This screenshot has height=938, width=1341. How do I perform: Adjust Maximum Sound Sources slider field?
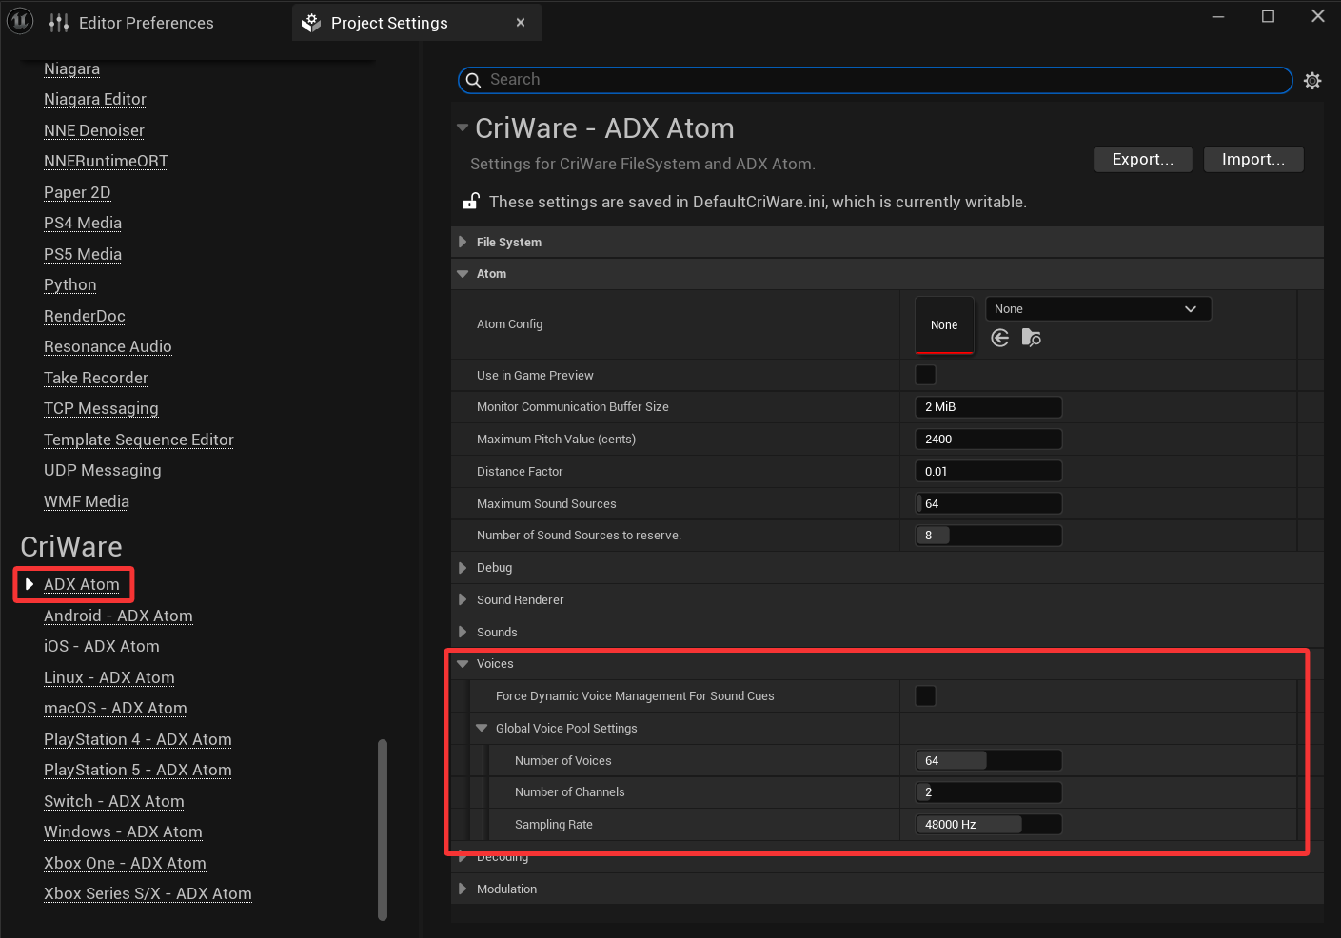coord(988,504)
